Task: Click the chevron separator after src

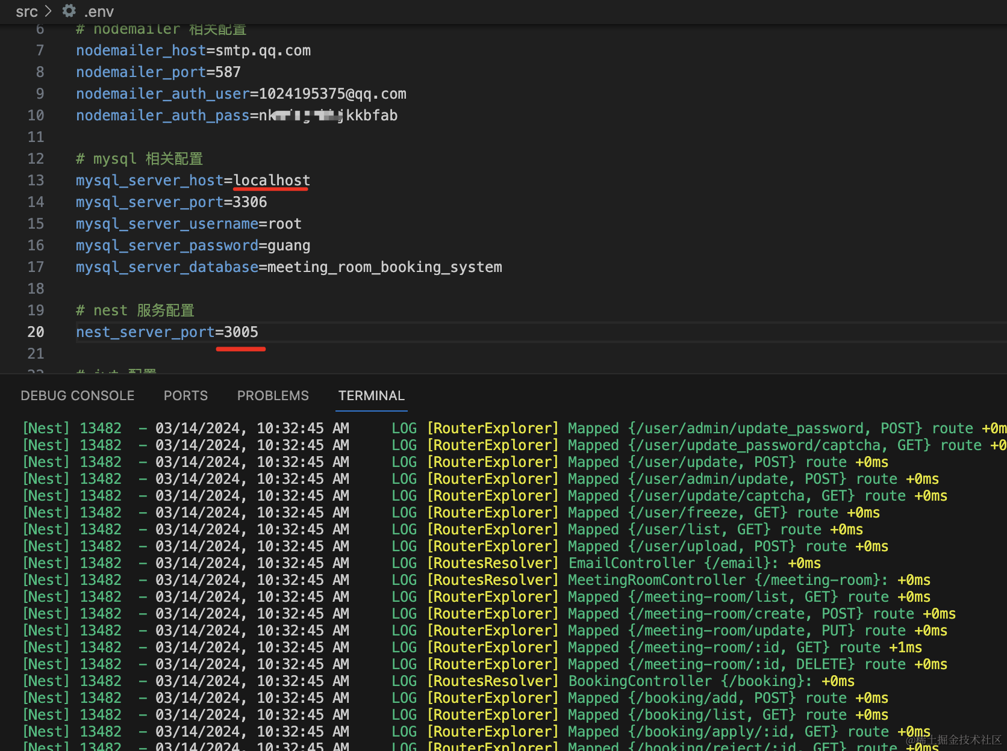Action: (49, 11)
